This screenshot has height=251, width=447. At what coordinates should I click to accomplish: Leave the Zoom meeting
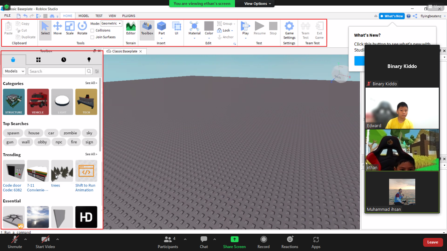point(433,242)
